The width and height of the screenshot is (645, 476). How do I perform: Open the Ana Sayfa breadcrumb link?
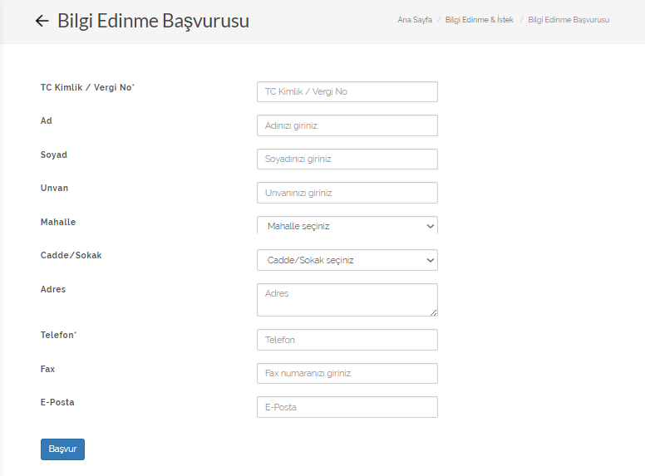pos(415,19)
